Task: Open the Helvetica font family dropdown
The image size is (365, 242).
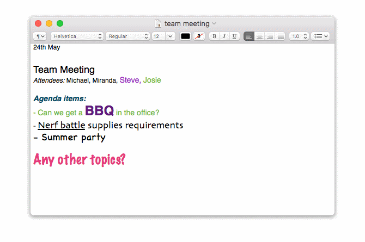Action: click(76, 36)
